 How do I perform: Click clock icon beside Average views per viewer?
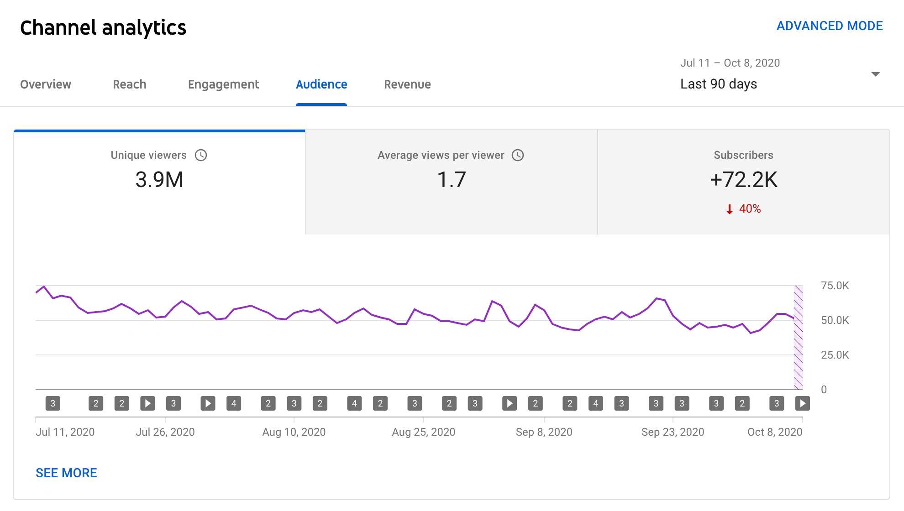tap(518, 155)
